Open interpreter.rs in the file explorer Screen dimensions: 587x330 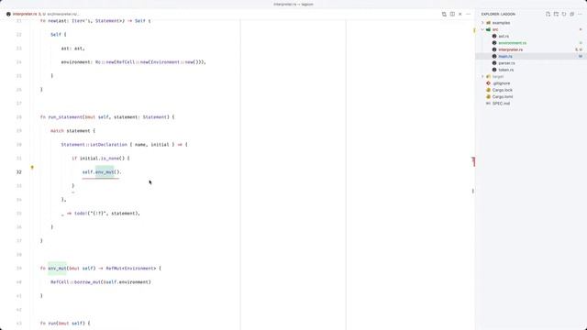point(511,49)
